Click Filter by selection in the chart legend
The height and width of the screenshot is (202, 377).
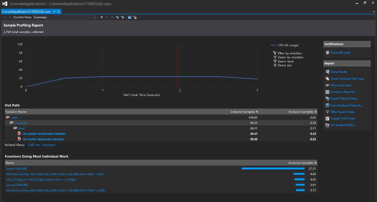(x=290, y=53)
